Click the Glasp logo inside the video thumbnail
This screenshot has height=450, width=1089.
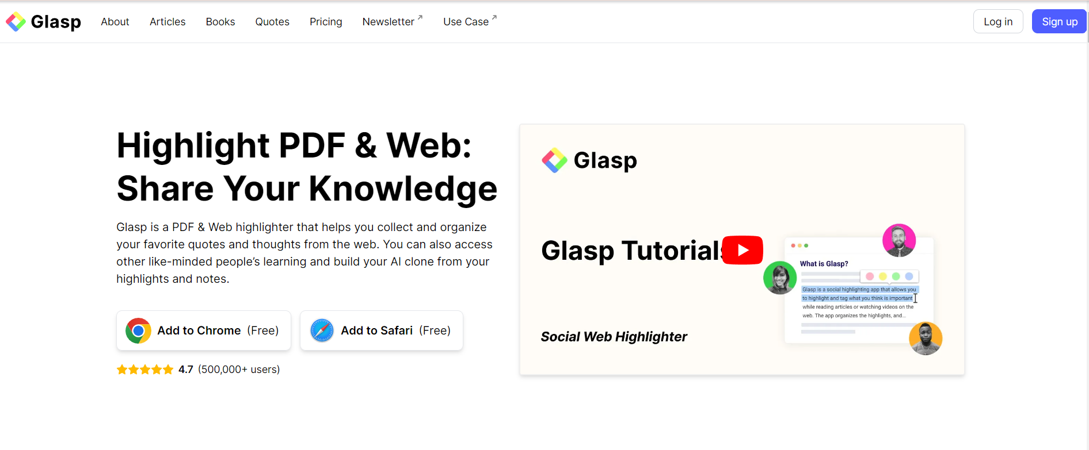pos(589,160)
